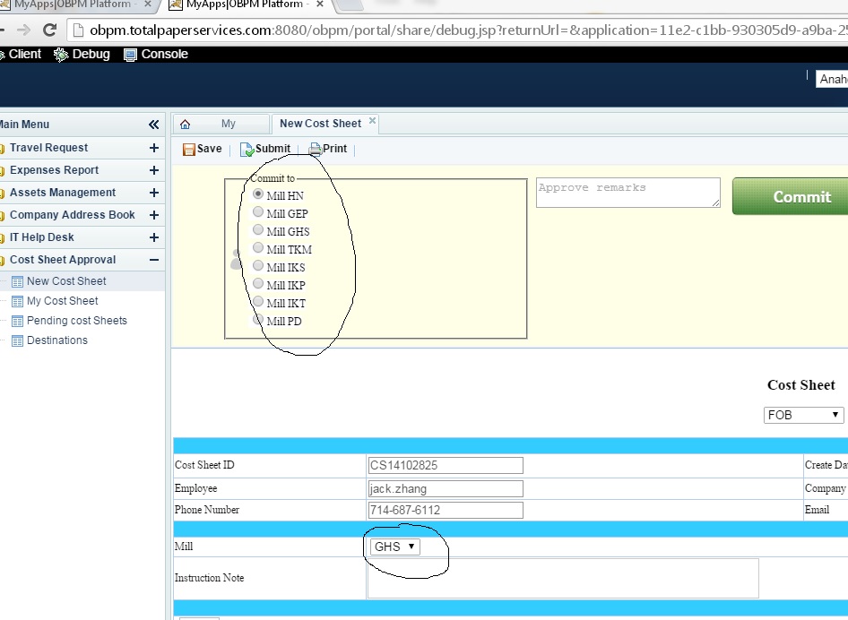Click the browser reload icon
The height and width of the screenshot is (620, 848).
tap(50, 30)
